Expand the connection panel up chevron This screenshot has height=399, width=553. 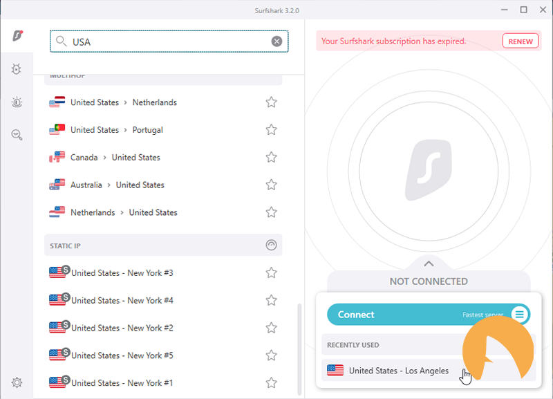point(429,263)
